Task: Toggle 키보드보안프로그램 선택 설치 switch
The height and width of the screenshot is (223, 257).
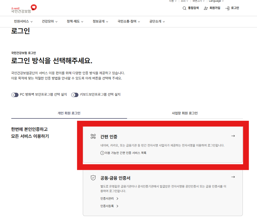Action: [x=75, y=95]
